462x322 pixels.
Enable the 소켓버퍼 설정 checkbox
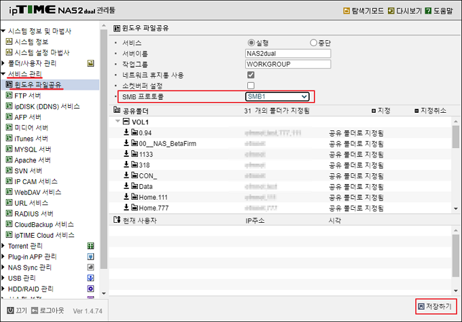[x=251, y=86]
